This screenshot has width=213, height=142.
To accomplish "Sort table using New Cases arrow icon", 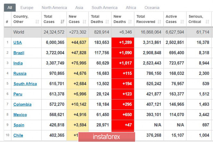I will pyautogui.click(x=85, y=22).
